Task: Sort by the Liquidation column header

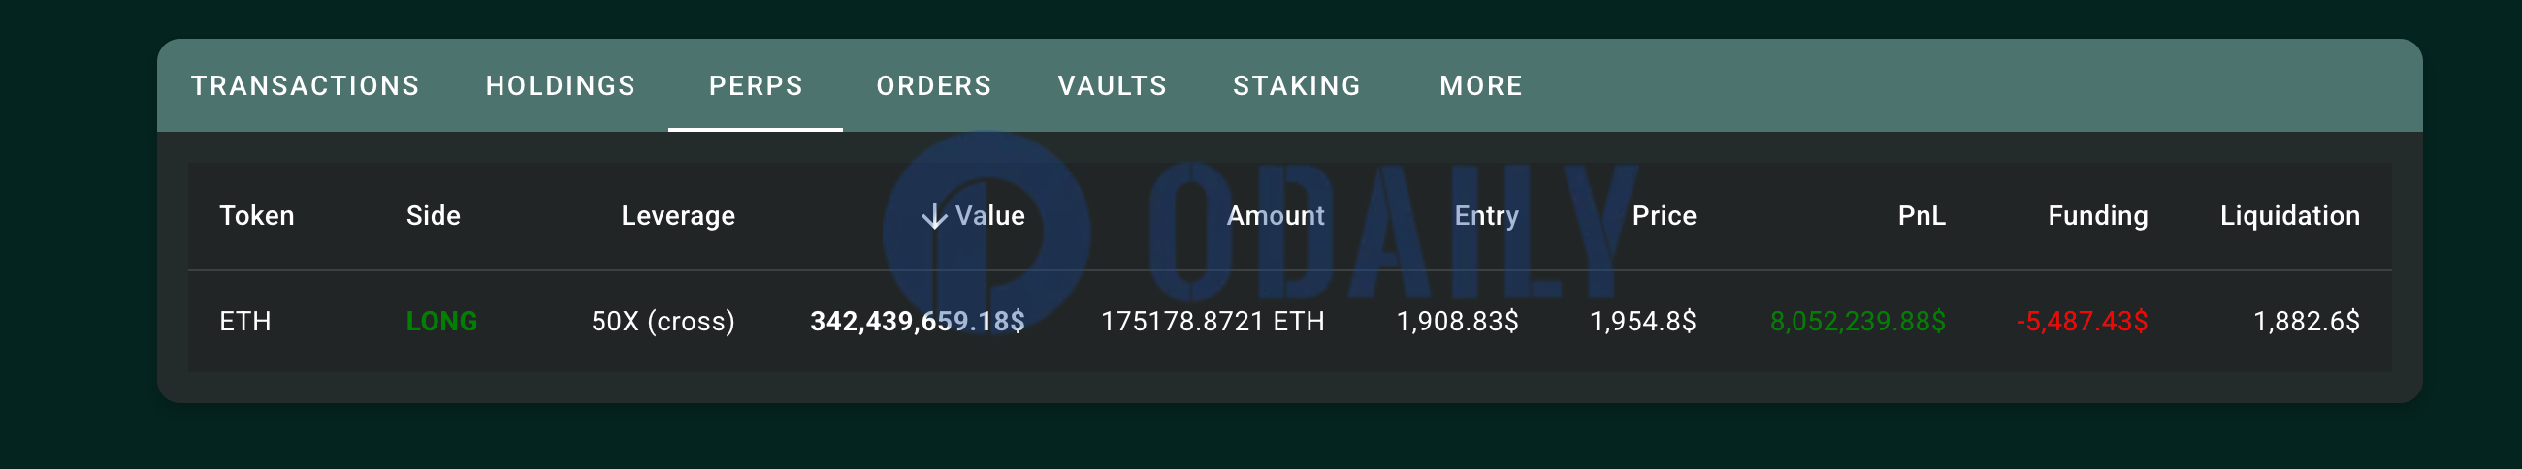Action: click(x=2289, y=216)
